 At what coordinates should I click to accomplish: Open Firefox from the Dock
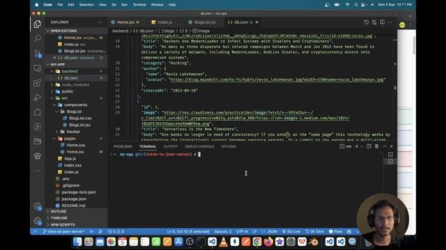(x=268, y=242)
